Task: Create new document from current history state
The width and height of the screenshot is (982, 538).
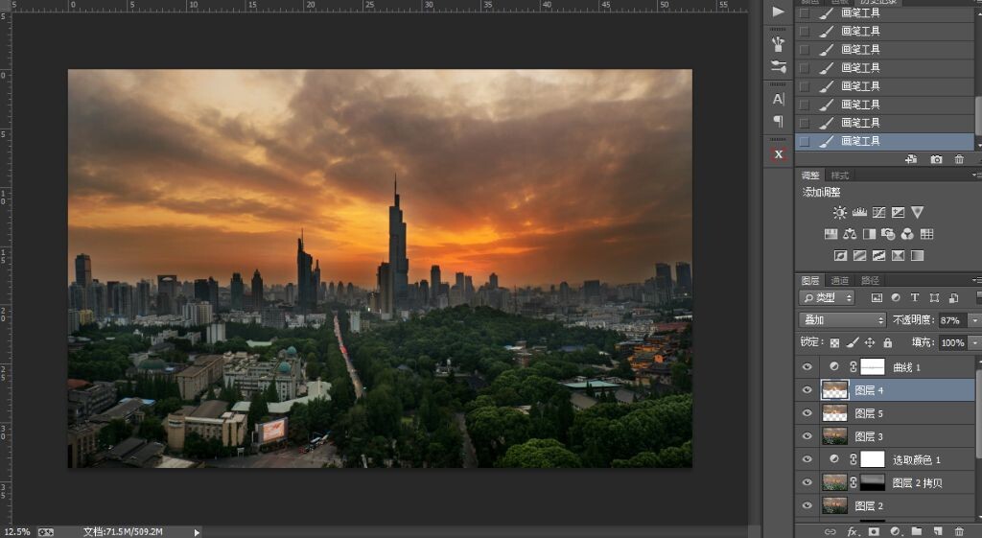Action: tap(911, 160)
